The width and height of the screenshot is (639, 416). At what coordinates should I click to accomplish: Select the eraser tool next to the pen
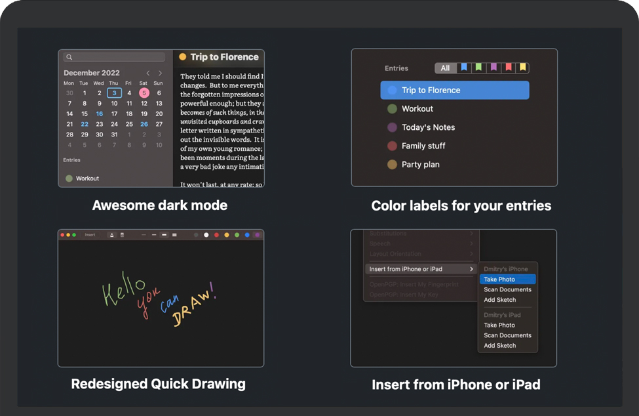(x=122, y=235)
